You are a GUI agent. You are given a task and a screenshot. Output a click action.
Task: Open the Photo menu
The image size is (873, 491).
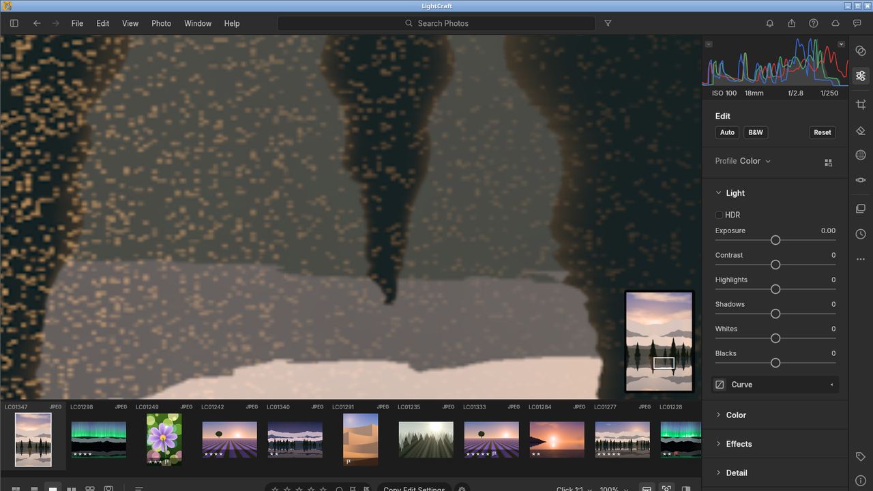161,23
